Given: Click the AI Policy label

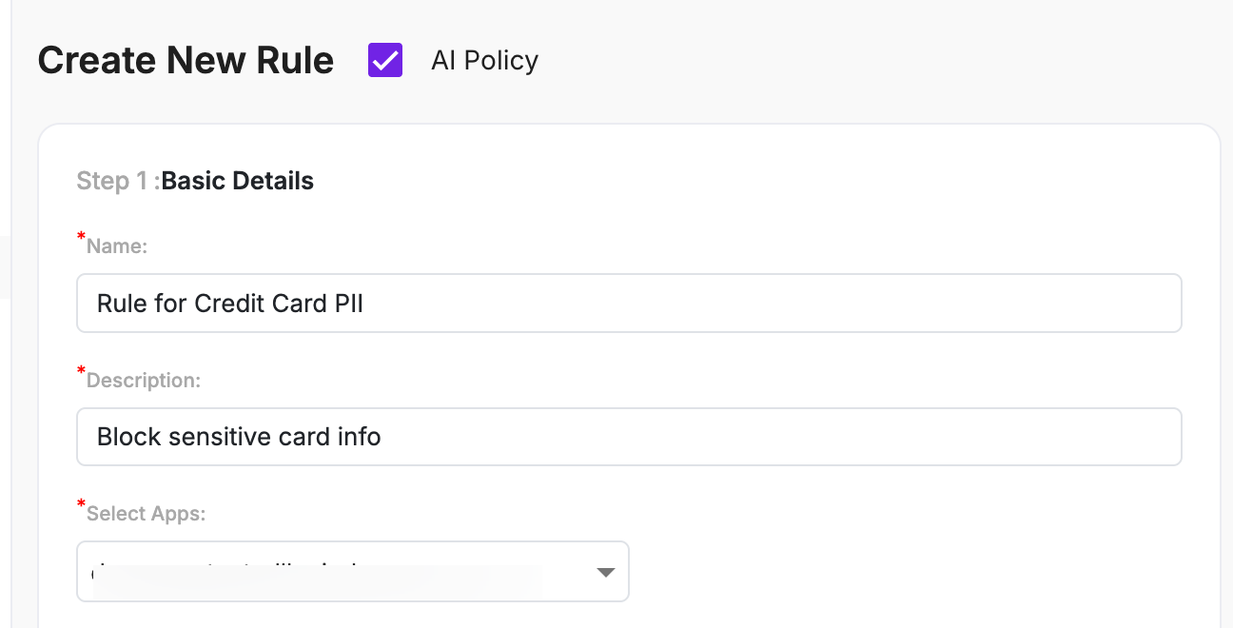Looking at the screenshot, I should click(484, 60).
